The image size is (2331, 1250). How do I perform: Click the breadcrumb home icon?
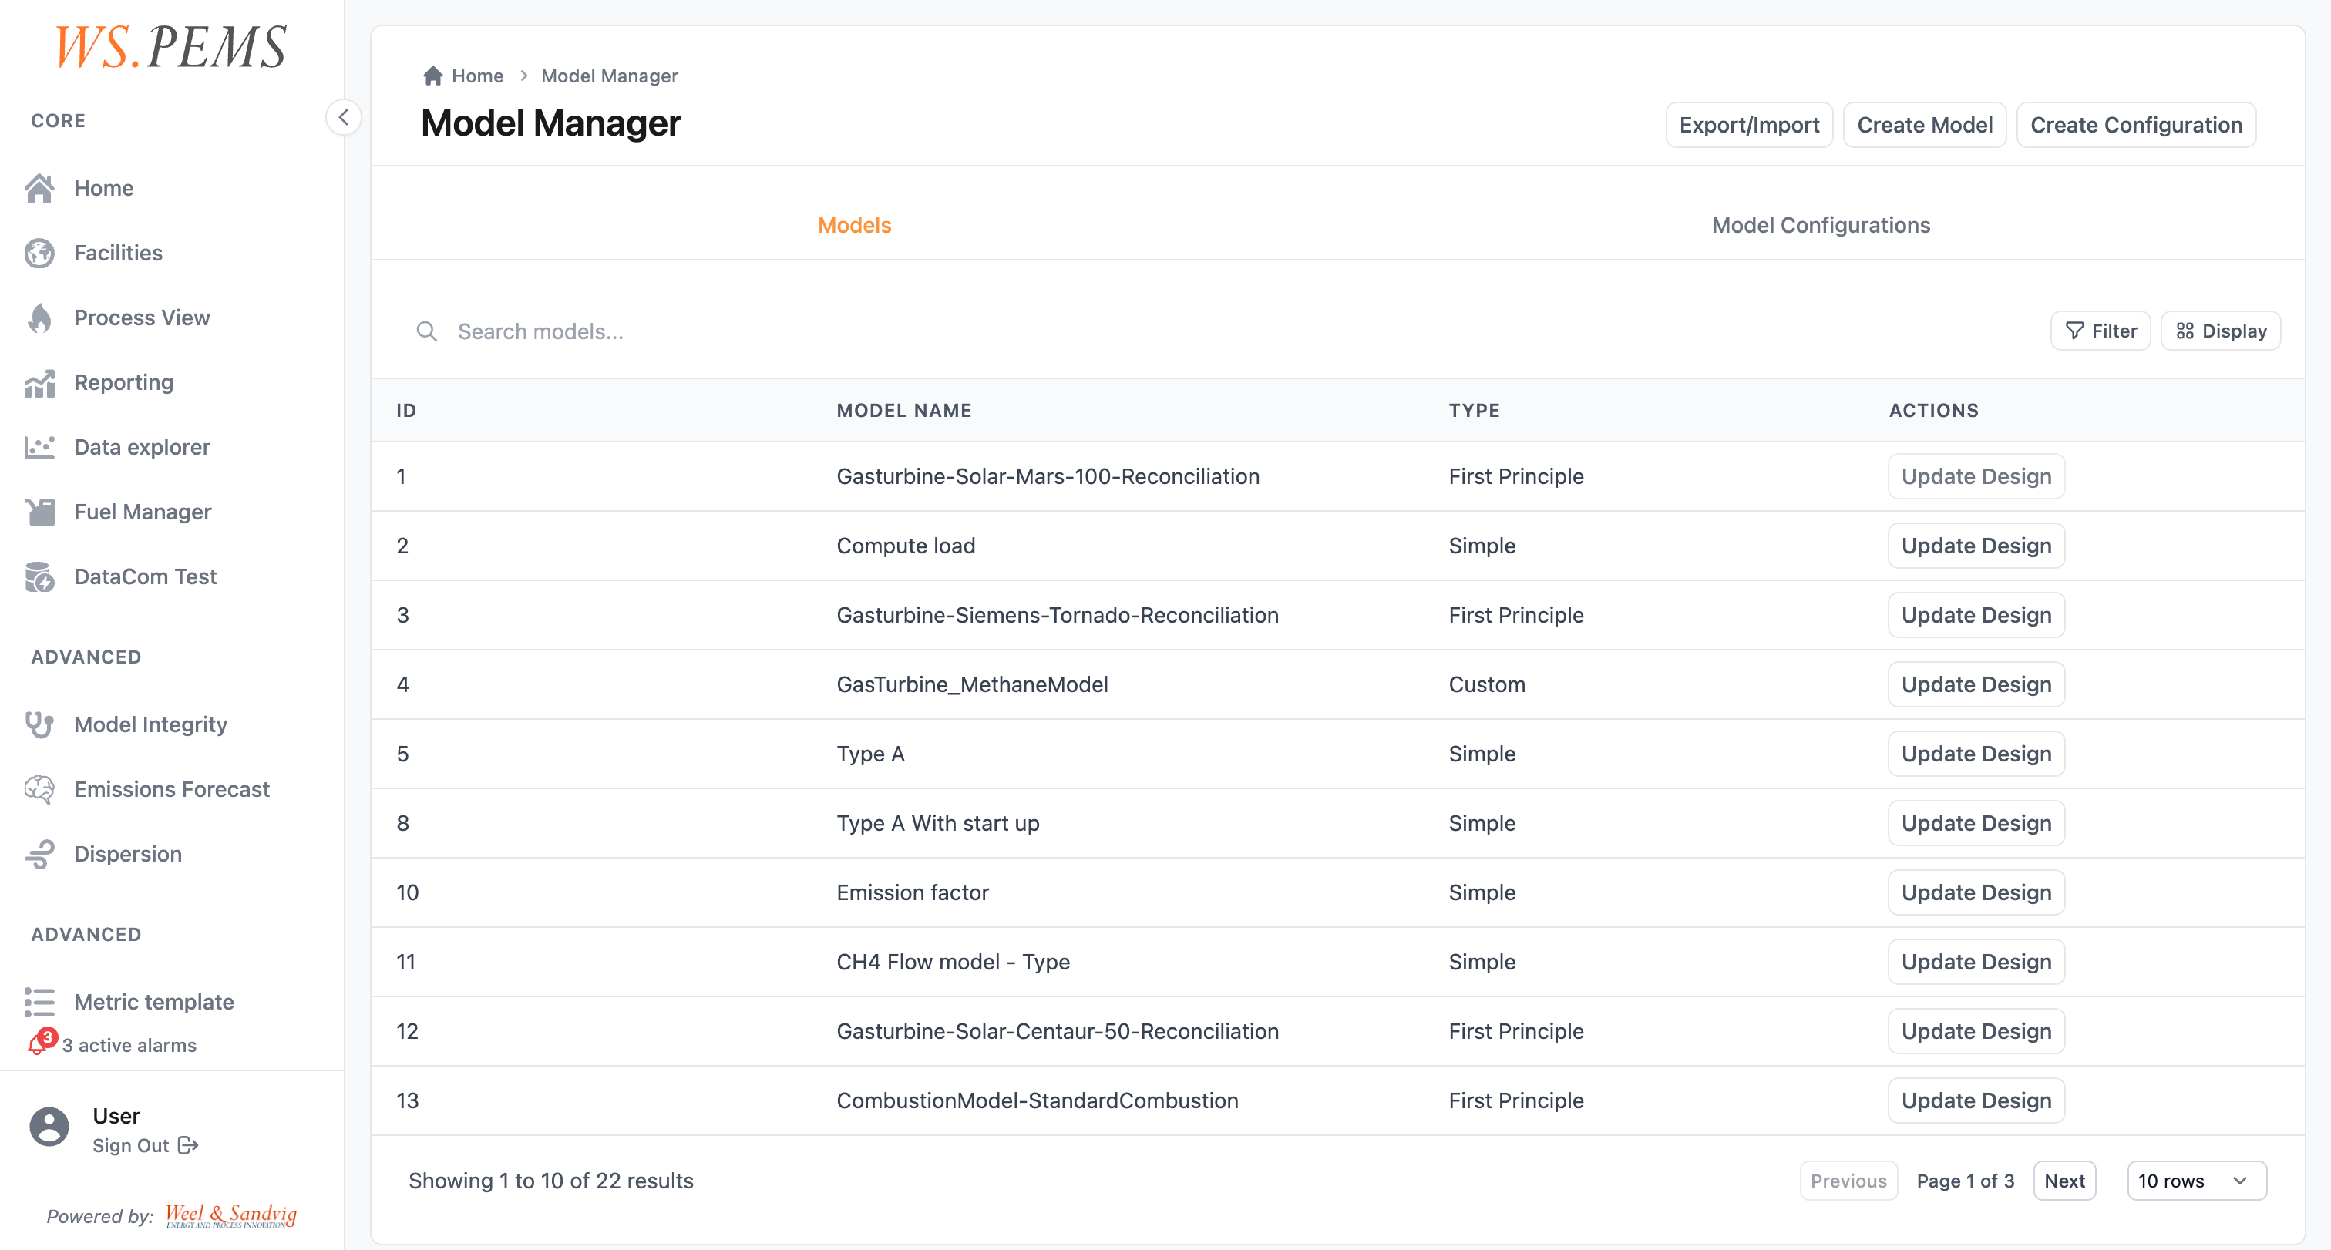432,76
